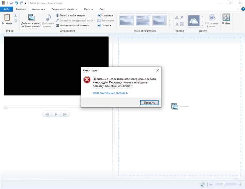The height and width of the screenshot is (189, 245).
Task: Select the second AutoMovie theme thumbnail
Action: click(x=143, y=21)
